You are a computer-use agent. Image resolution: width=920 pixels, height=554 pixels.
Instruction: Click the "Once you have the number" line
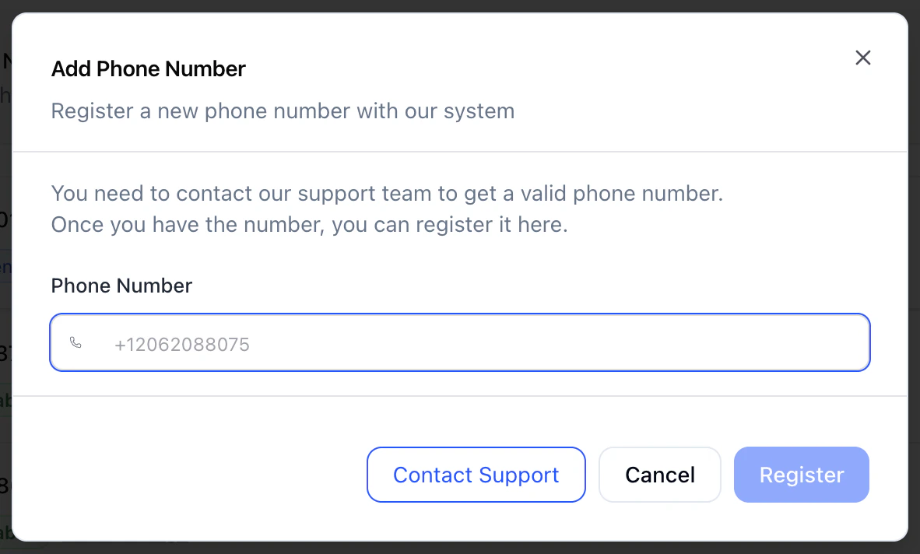tap(309, 225)
